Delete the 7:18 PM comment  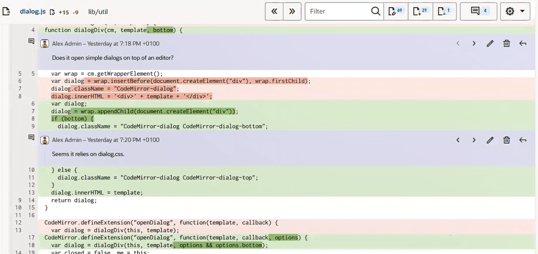tap(506, 44)
